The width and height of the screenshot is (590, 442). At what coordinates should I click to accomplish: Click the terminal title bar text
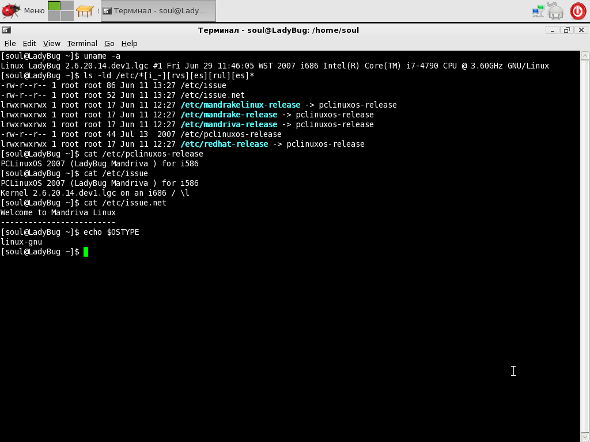(x=278, y=30)
